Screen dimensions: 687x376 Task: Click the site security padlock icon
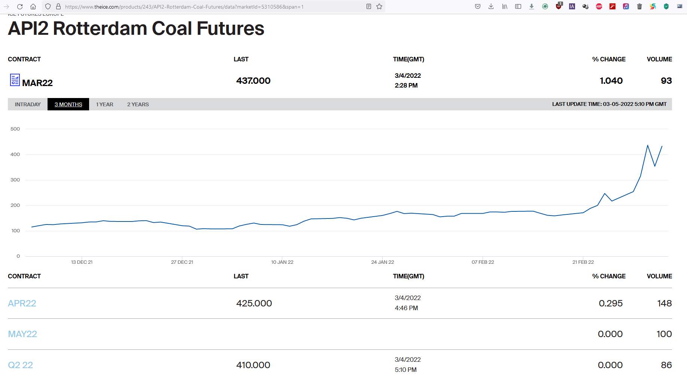[58, 7]
